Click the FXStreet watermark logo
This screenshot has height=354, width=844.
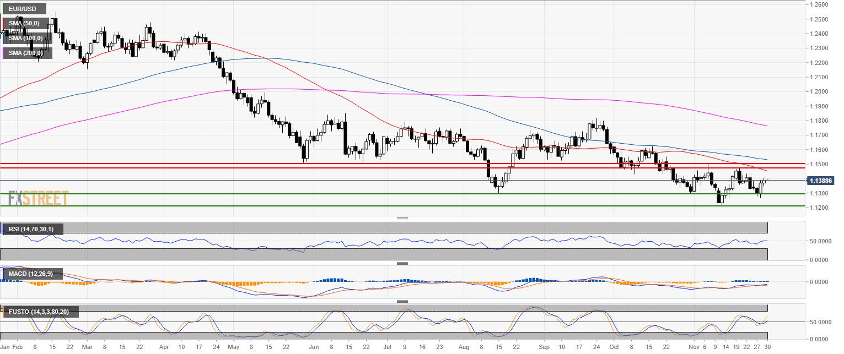(x=39, y=198)
